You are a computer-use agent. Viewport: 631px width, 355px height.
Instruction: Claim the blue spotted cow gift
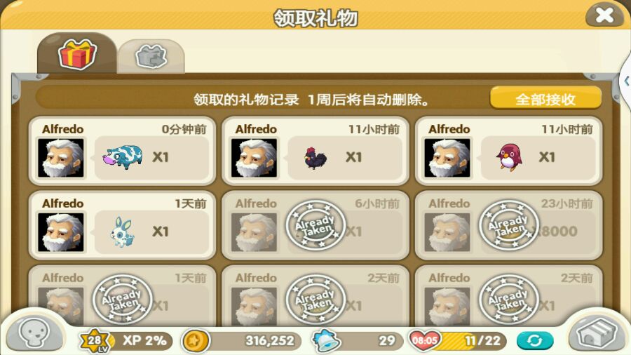pyautogui.click(x=122, y=152)
